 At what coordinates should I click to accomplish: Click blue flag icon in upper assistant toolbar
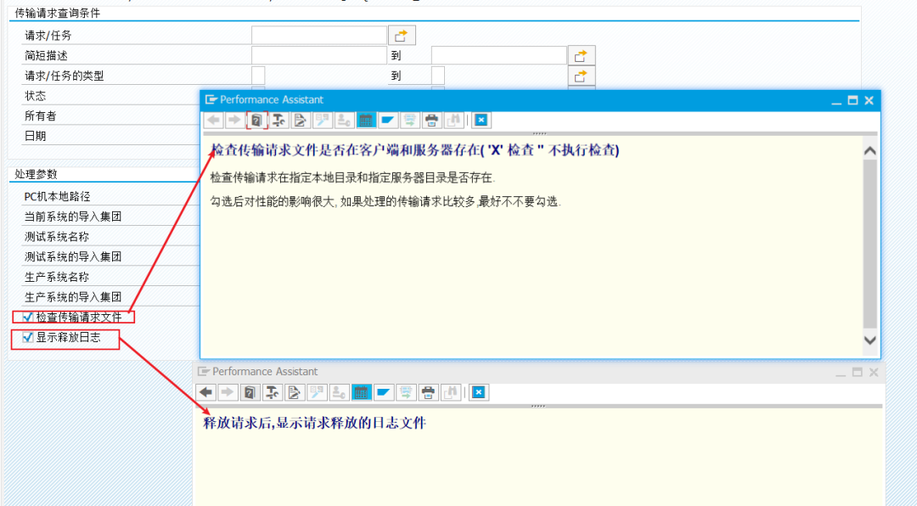click(x=387, y=120)
